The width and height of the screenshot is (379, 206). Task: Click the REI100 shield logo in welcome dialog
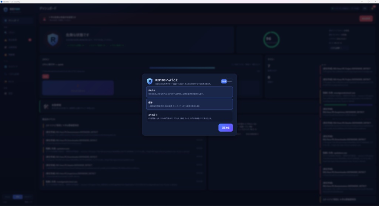point(150,81)
